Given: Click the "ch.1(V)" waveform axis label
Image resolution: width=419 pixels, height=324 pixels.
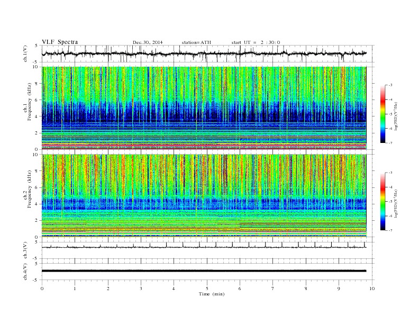Looking at the screenshot, I should tap(25, 53).
